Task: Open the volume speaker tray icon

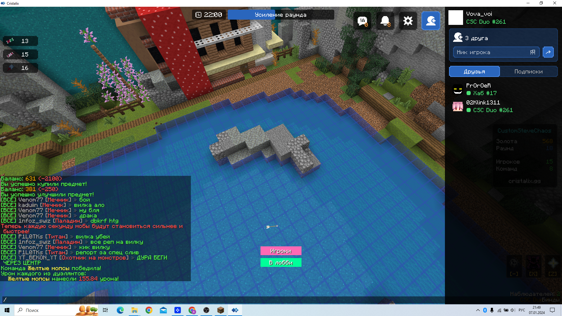Action: [513, 310]
